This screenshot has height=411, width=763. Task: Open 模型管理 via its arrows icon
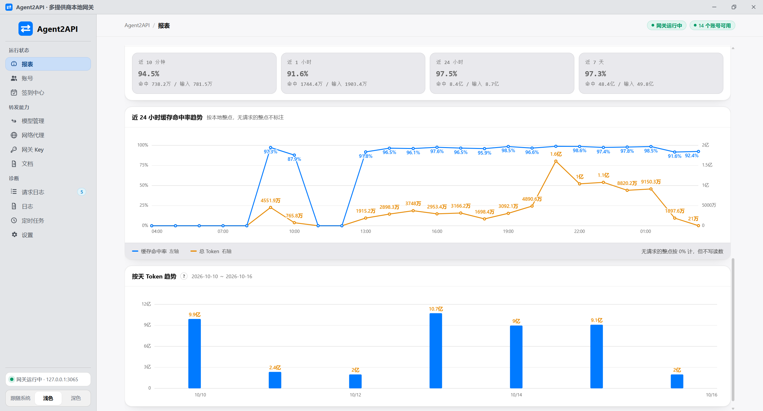pyautogui.click(x=14, y=121)
